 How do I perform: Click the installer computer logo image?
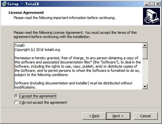point(151,16)
